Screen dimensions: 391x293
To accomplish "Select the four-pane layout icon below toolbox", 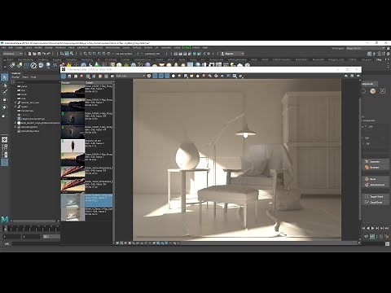I will click(x=5, y=147).
